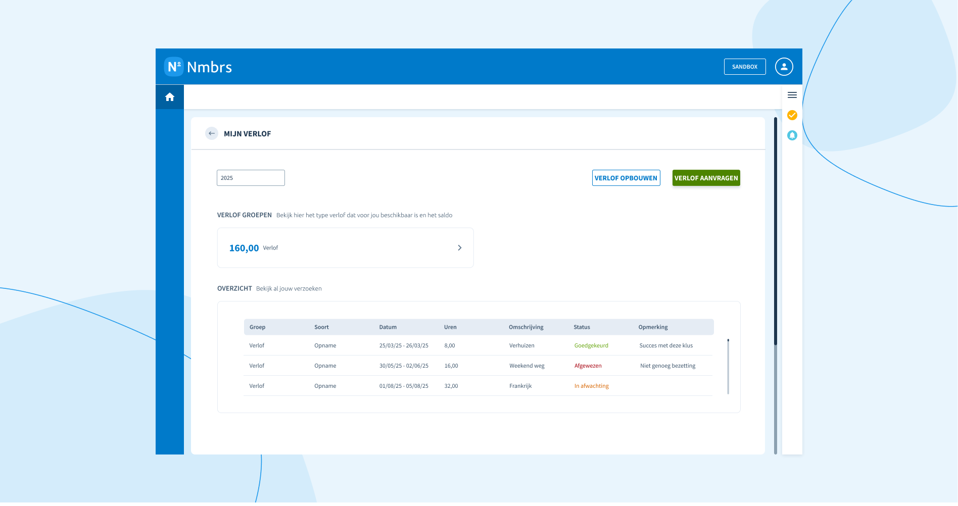Screen dimensions: 958x506
Task: Sort by the Datum column header
Action: coord(388,327)
